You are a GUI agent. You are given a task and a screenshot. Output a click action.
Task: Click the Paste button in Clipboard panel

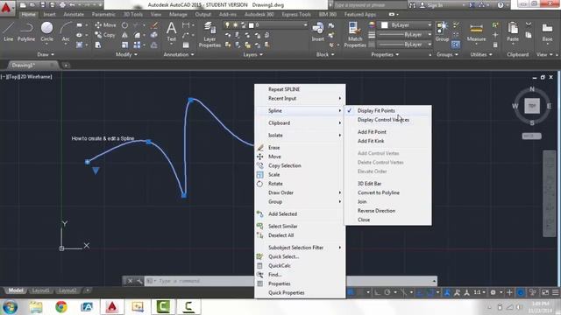point(513,31)
